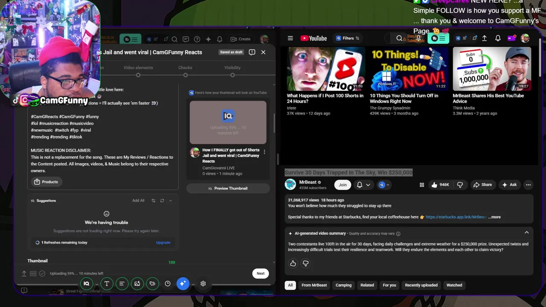Click the TubeBuddy menu button in YouTube Studio
Viewport: 546px width, 307px height.
click(131, 39)
